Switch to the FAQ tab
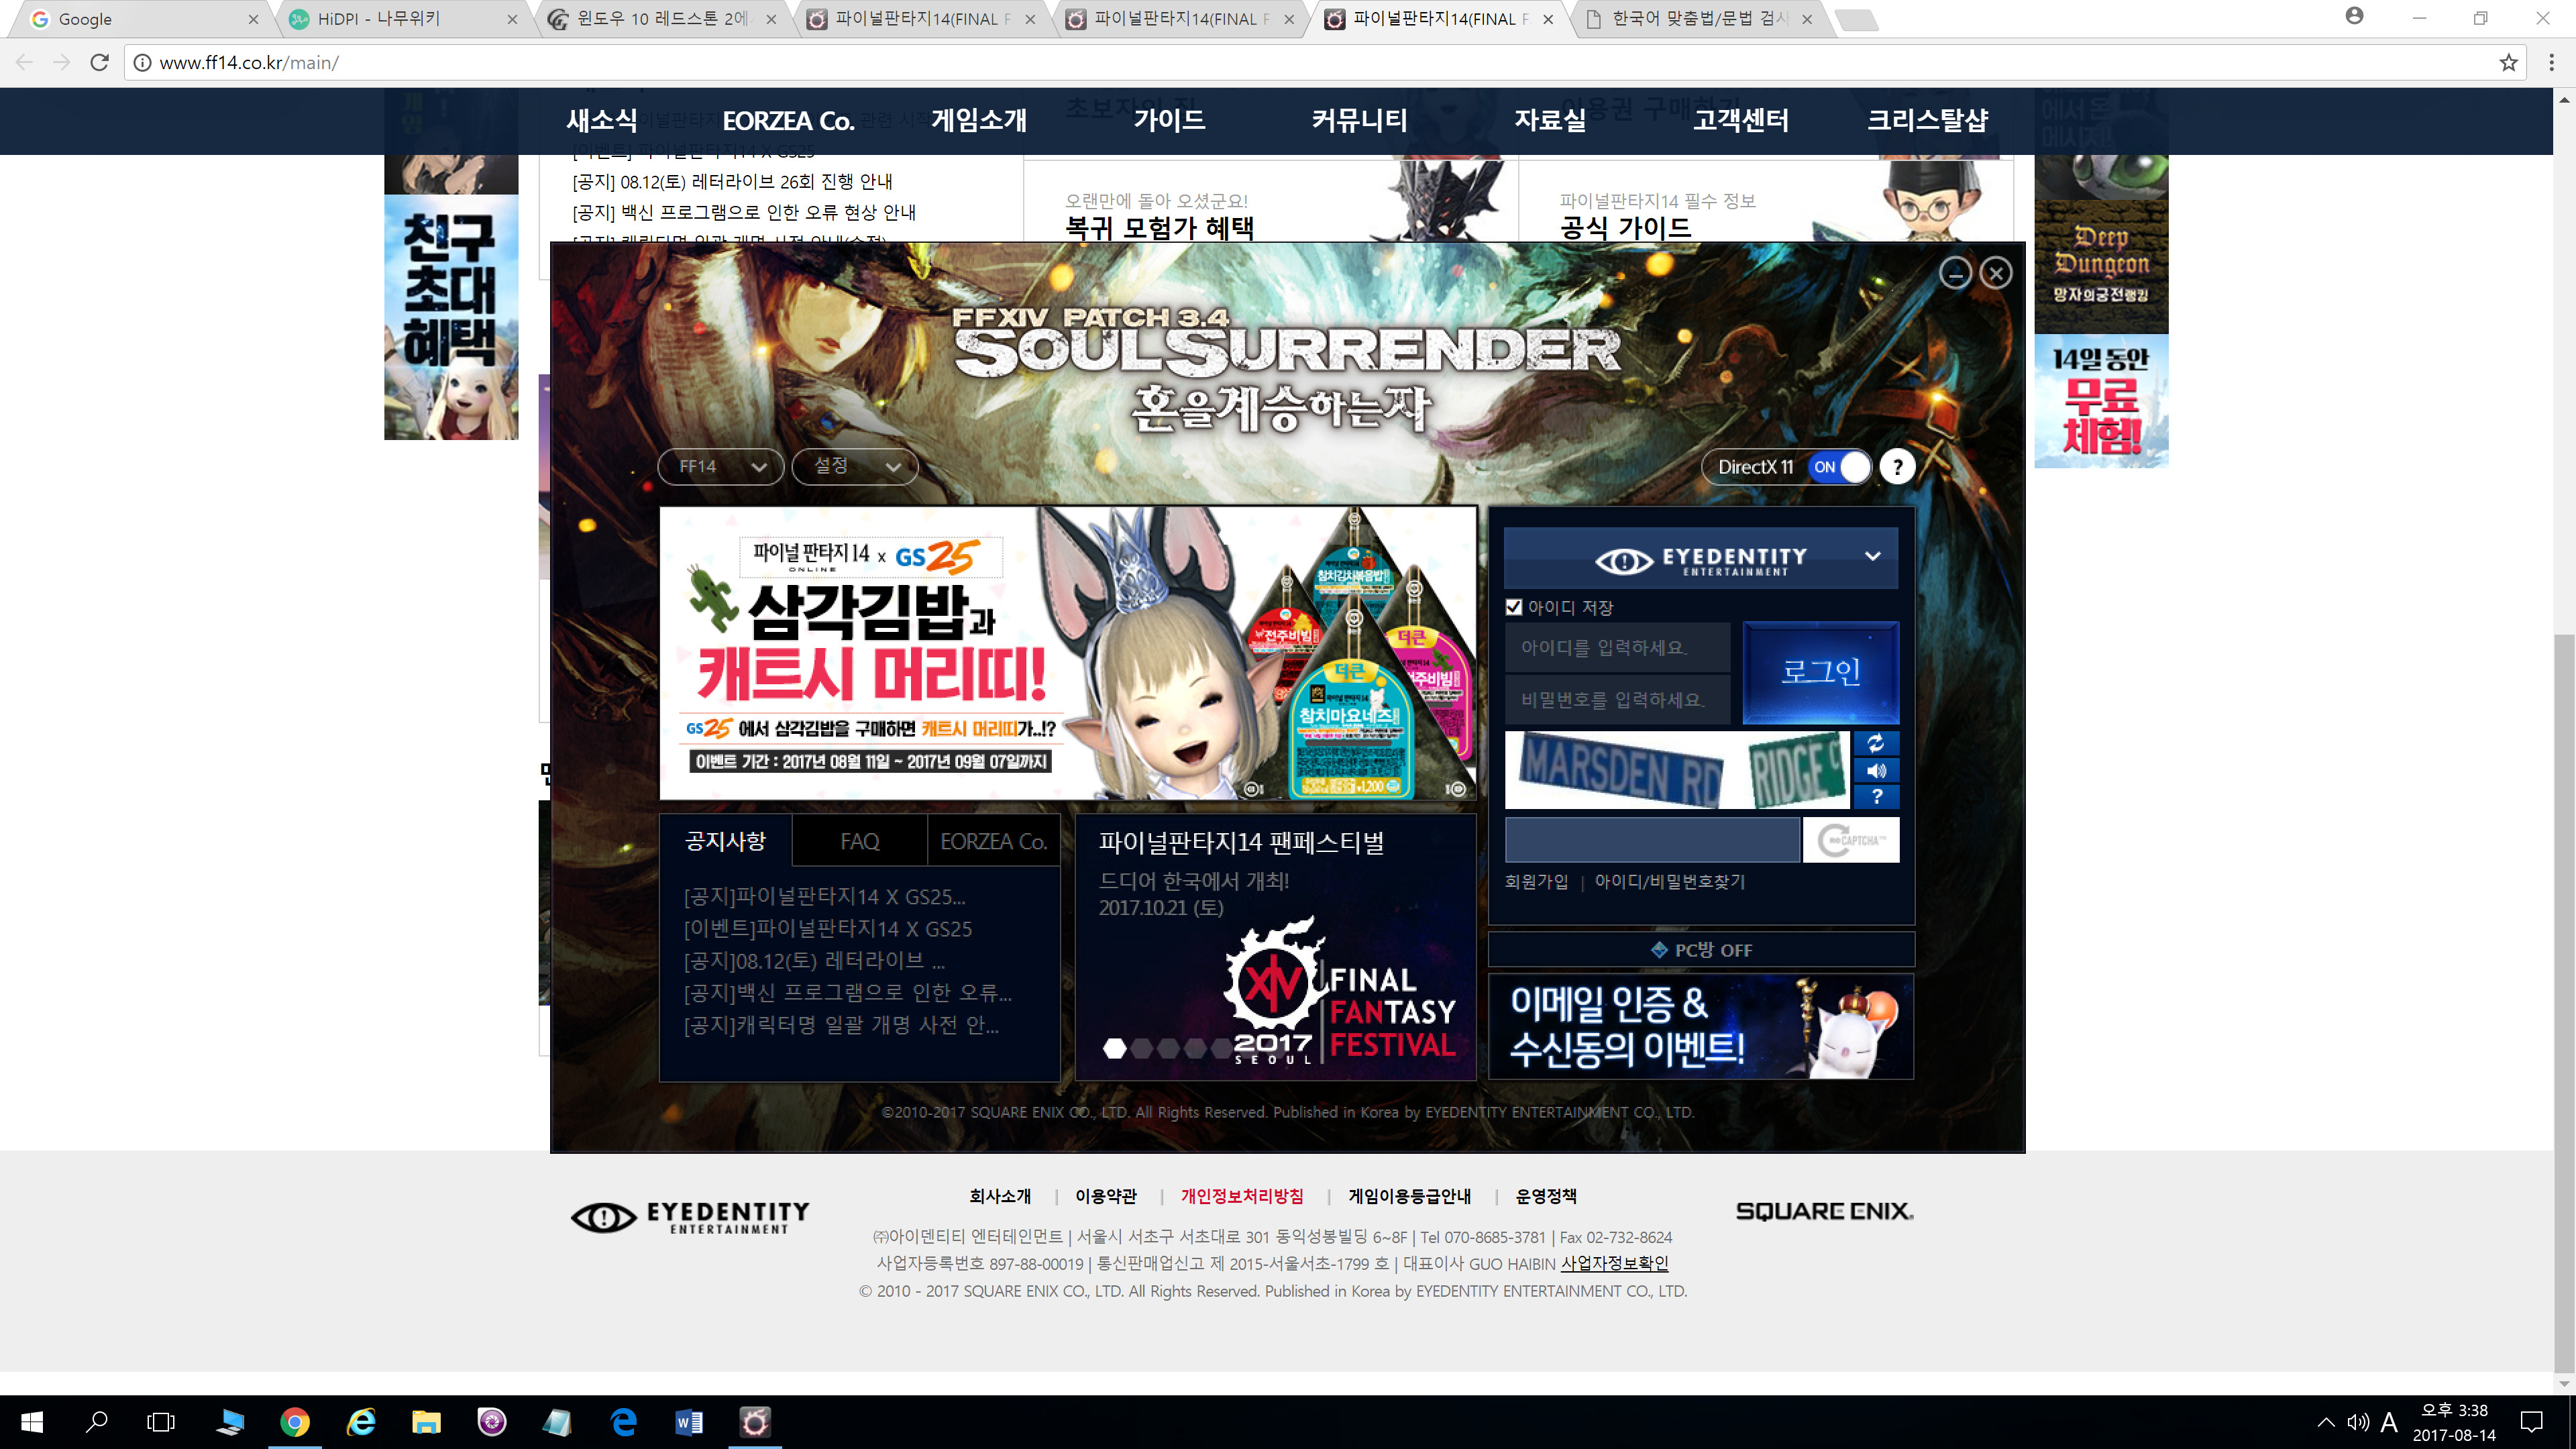Viewport: 2576px width, 1449px height. point(860,841)
